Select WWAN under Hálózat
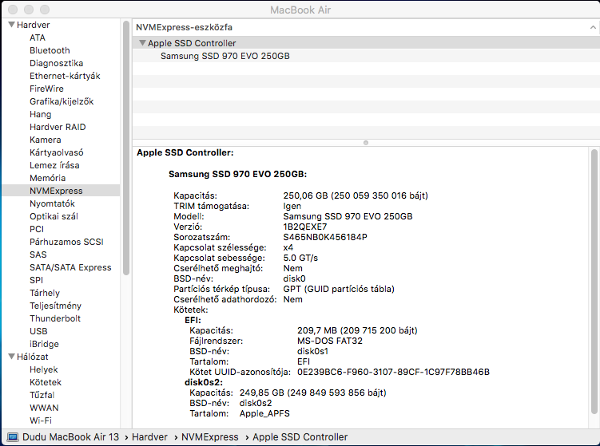Viewport: 600px width, 446px height. (44, 408)
